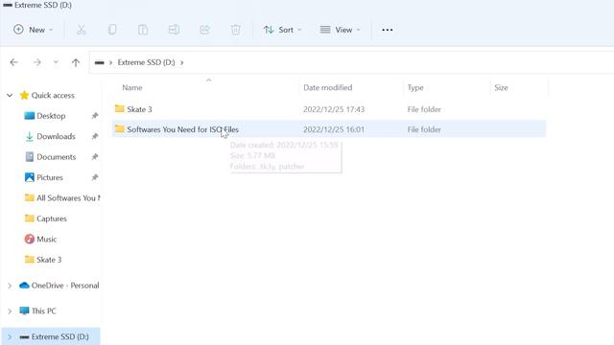
Task: Open the Sort dropdown
Action: [x=282, y=30]
